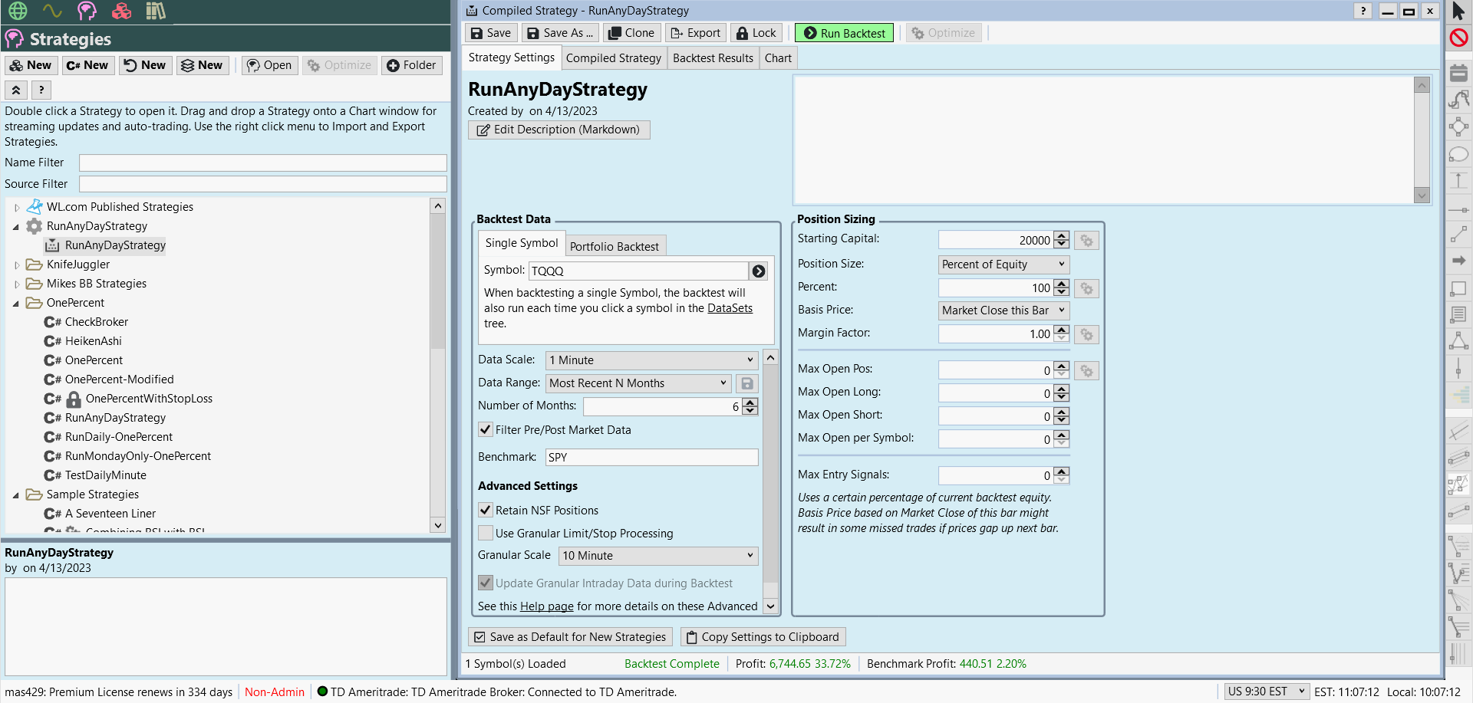Uncheck Retain NSF Positions
The image size is (1473, 703).
(x=486, y=511)
